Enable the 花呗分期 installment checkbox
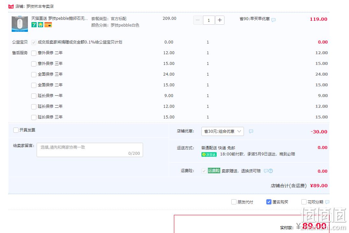349x233 pixels. (304, 202)
